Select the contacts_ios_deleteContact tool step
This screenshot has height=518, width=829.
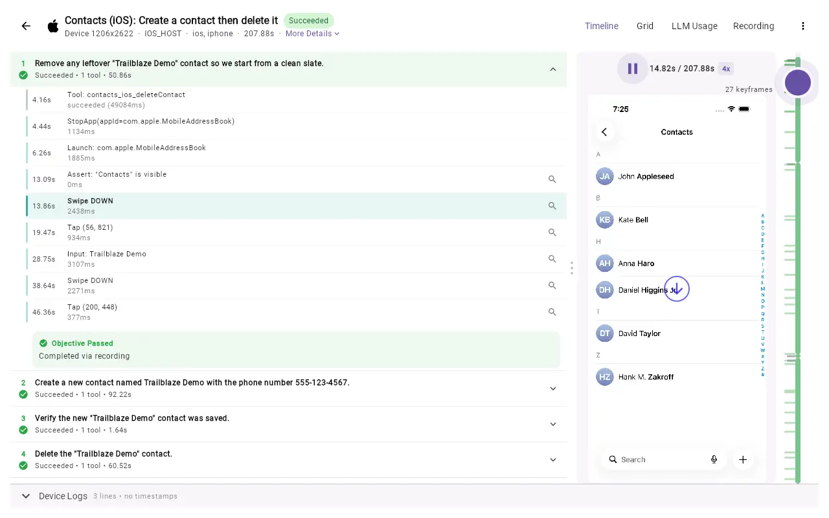pyautogui.click(x=296, y=100)
